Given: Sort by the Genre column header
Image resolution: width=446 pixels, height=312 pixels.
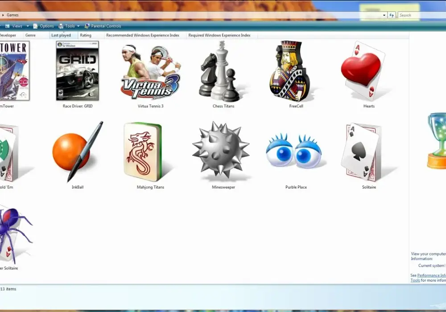Looking at the screenshot, I should (35, 35).
